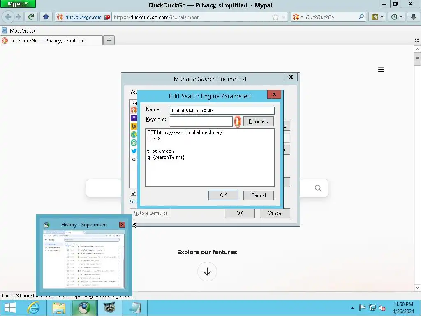The height and width of the screenshot is (316, 421).
Task: Click Browse... to choose an icon
Action: tap(258, 121)
